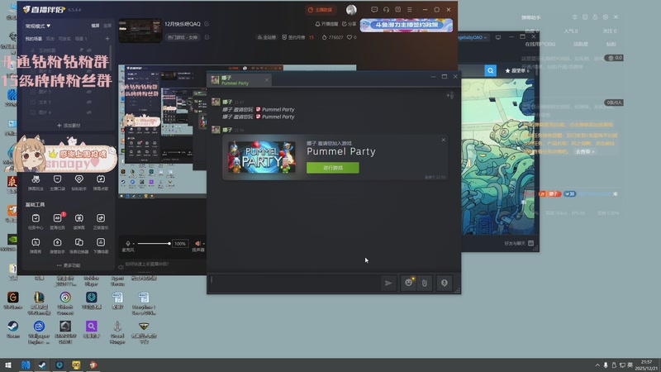Edit stream category 热门游戏 - 女神
The height and width of the screenshot is (372, 661).
point(207,37)
